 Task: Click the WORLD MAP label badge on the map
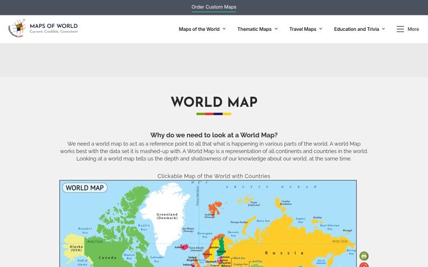[85, 187]
